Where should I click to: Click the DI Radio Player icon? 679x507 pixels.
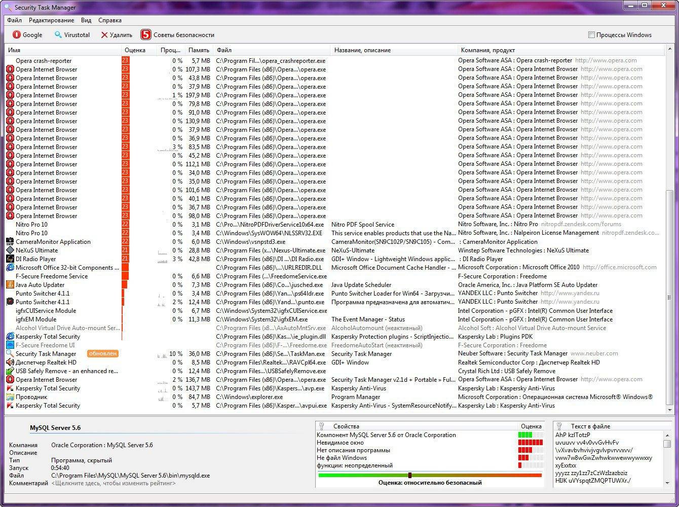pyautogui.click(x=10, y=259)
